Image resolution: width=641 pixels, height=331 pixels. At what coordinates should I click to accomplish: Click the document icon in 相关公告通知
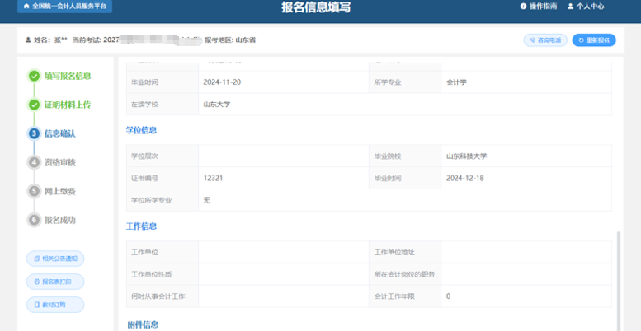pyautogui.click(x=37, y=259)
